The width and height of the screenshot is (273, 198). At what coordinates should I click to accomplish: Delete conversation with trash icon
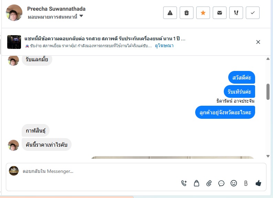click(x=187, y=13)
